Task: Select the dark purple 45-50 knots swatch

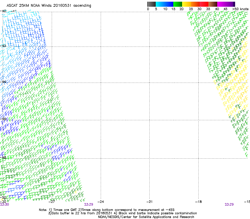Action: (x=230, y=4)
